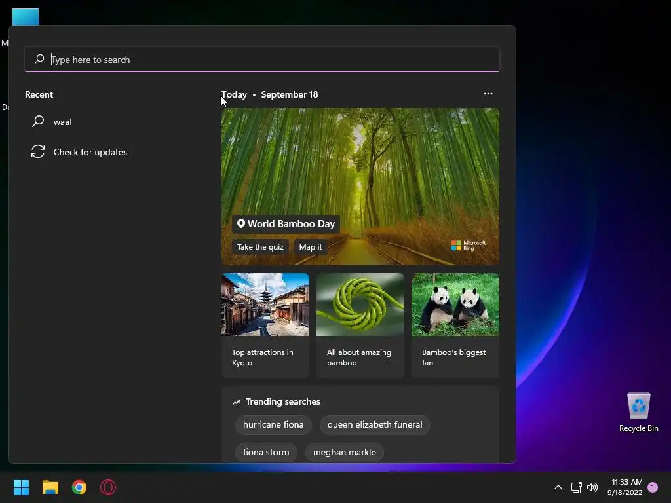
Task: Open 'Check for updates' recent item
Action: coord(90,152)
